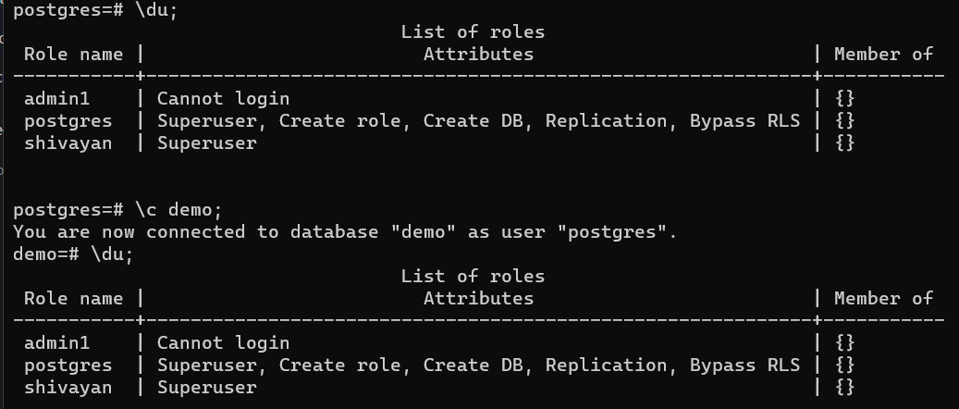Select shivayan role name in demo table
This screenshot has width=959, height=409.
click(68, 387)
